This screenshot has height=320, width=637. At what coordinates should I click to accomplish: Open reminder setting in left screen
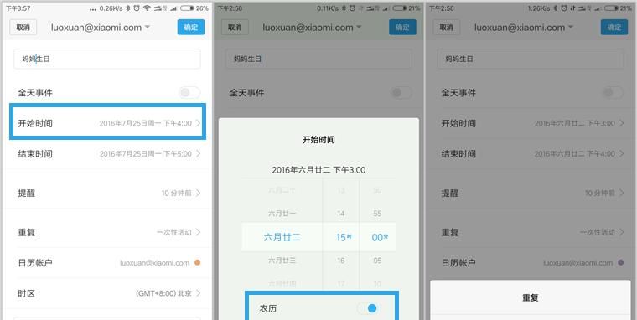[x=107, y=193]
